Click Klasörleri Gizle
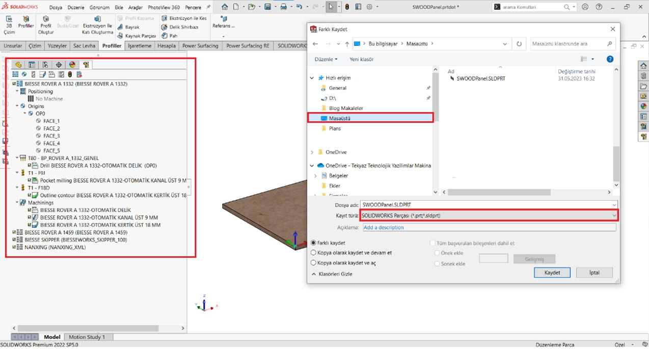649x349 pixels. click(332, 274)
